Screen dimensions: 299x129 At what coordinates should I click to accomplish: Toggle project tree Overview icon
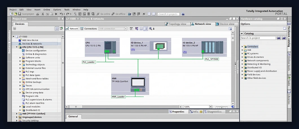57,28
